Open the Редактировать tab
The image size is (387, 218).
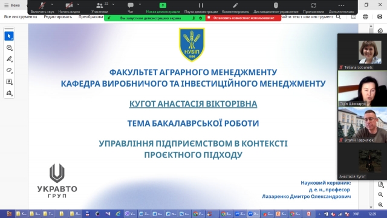pyautogui.click(x=58, y=17)
